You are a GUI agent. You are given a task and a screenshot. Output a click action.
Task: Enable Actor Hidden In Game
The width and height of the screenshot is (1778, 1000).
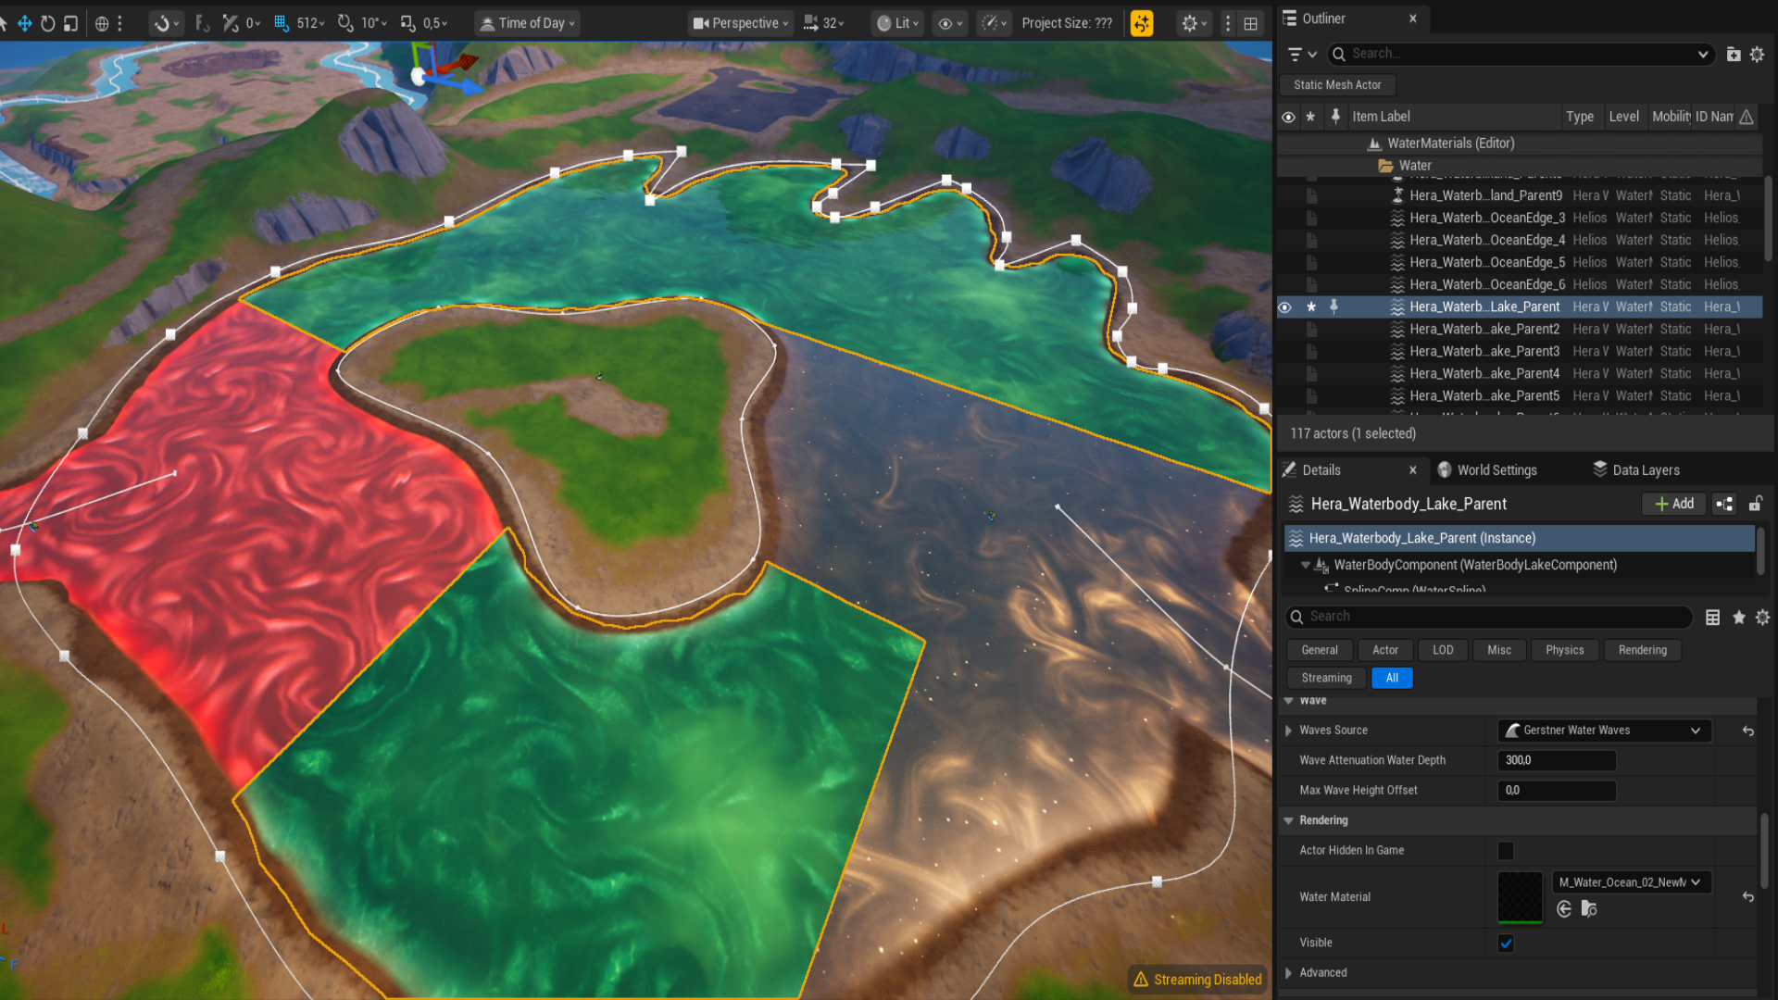point(1505,850)
